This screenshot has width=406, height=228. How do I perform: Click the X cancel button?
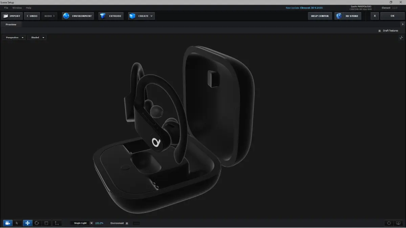(375, 16)
